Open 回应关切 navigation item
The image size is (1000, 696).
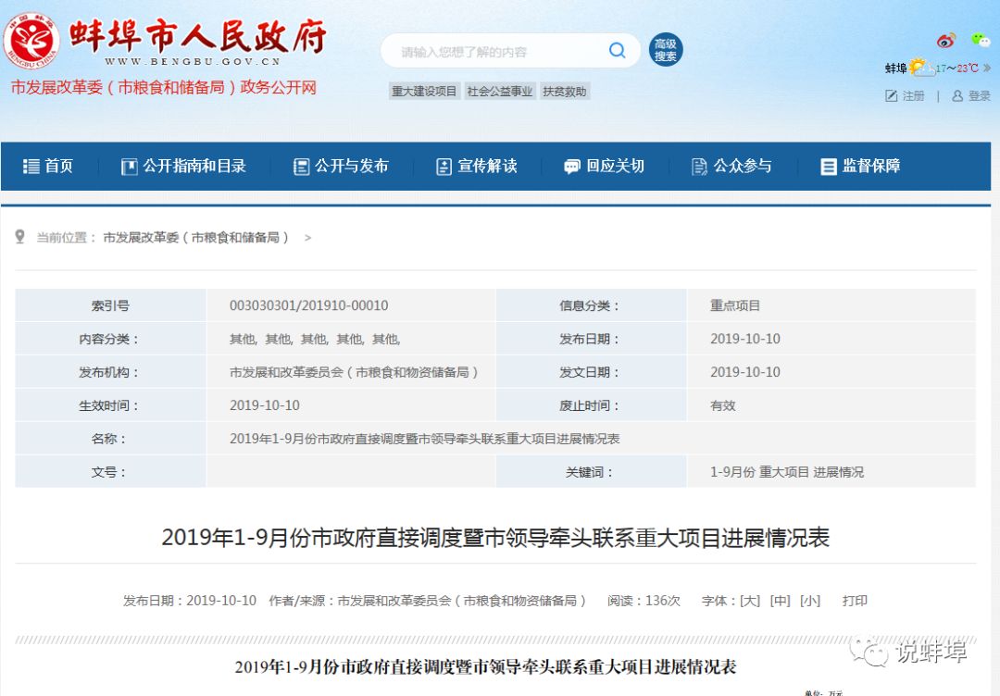click(x=604, y=167)
